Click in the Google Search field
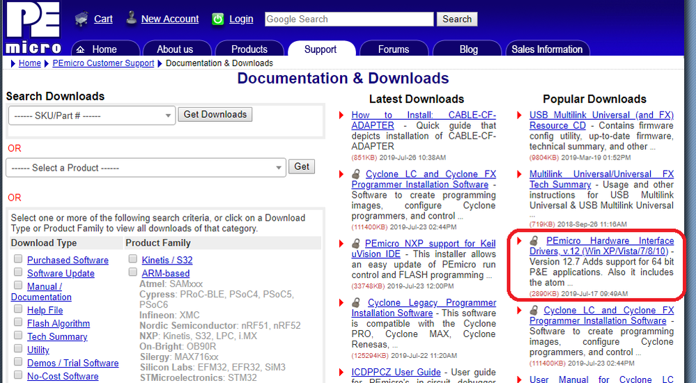This screenshot has width=696, height=383. point(349,19)
